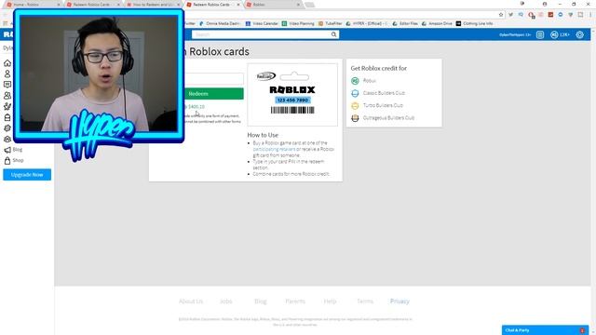Click the green Redeem button
The width and height of the screenshot is (596, 335).
tap(214, 93)
